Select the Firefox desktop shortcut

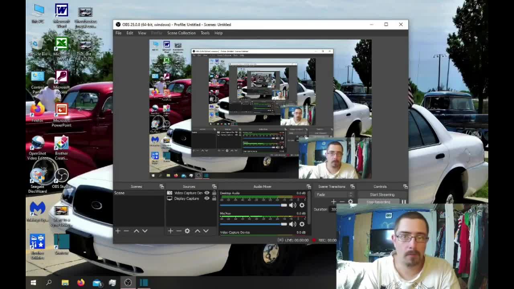pyautogui.click(x=37, y=112)
